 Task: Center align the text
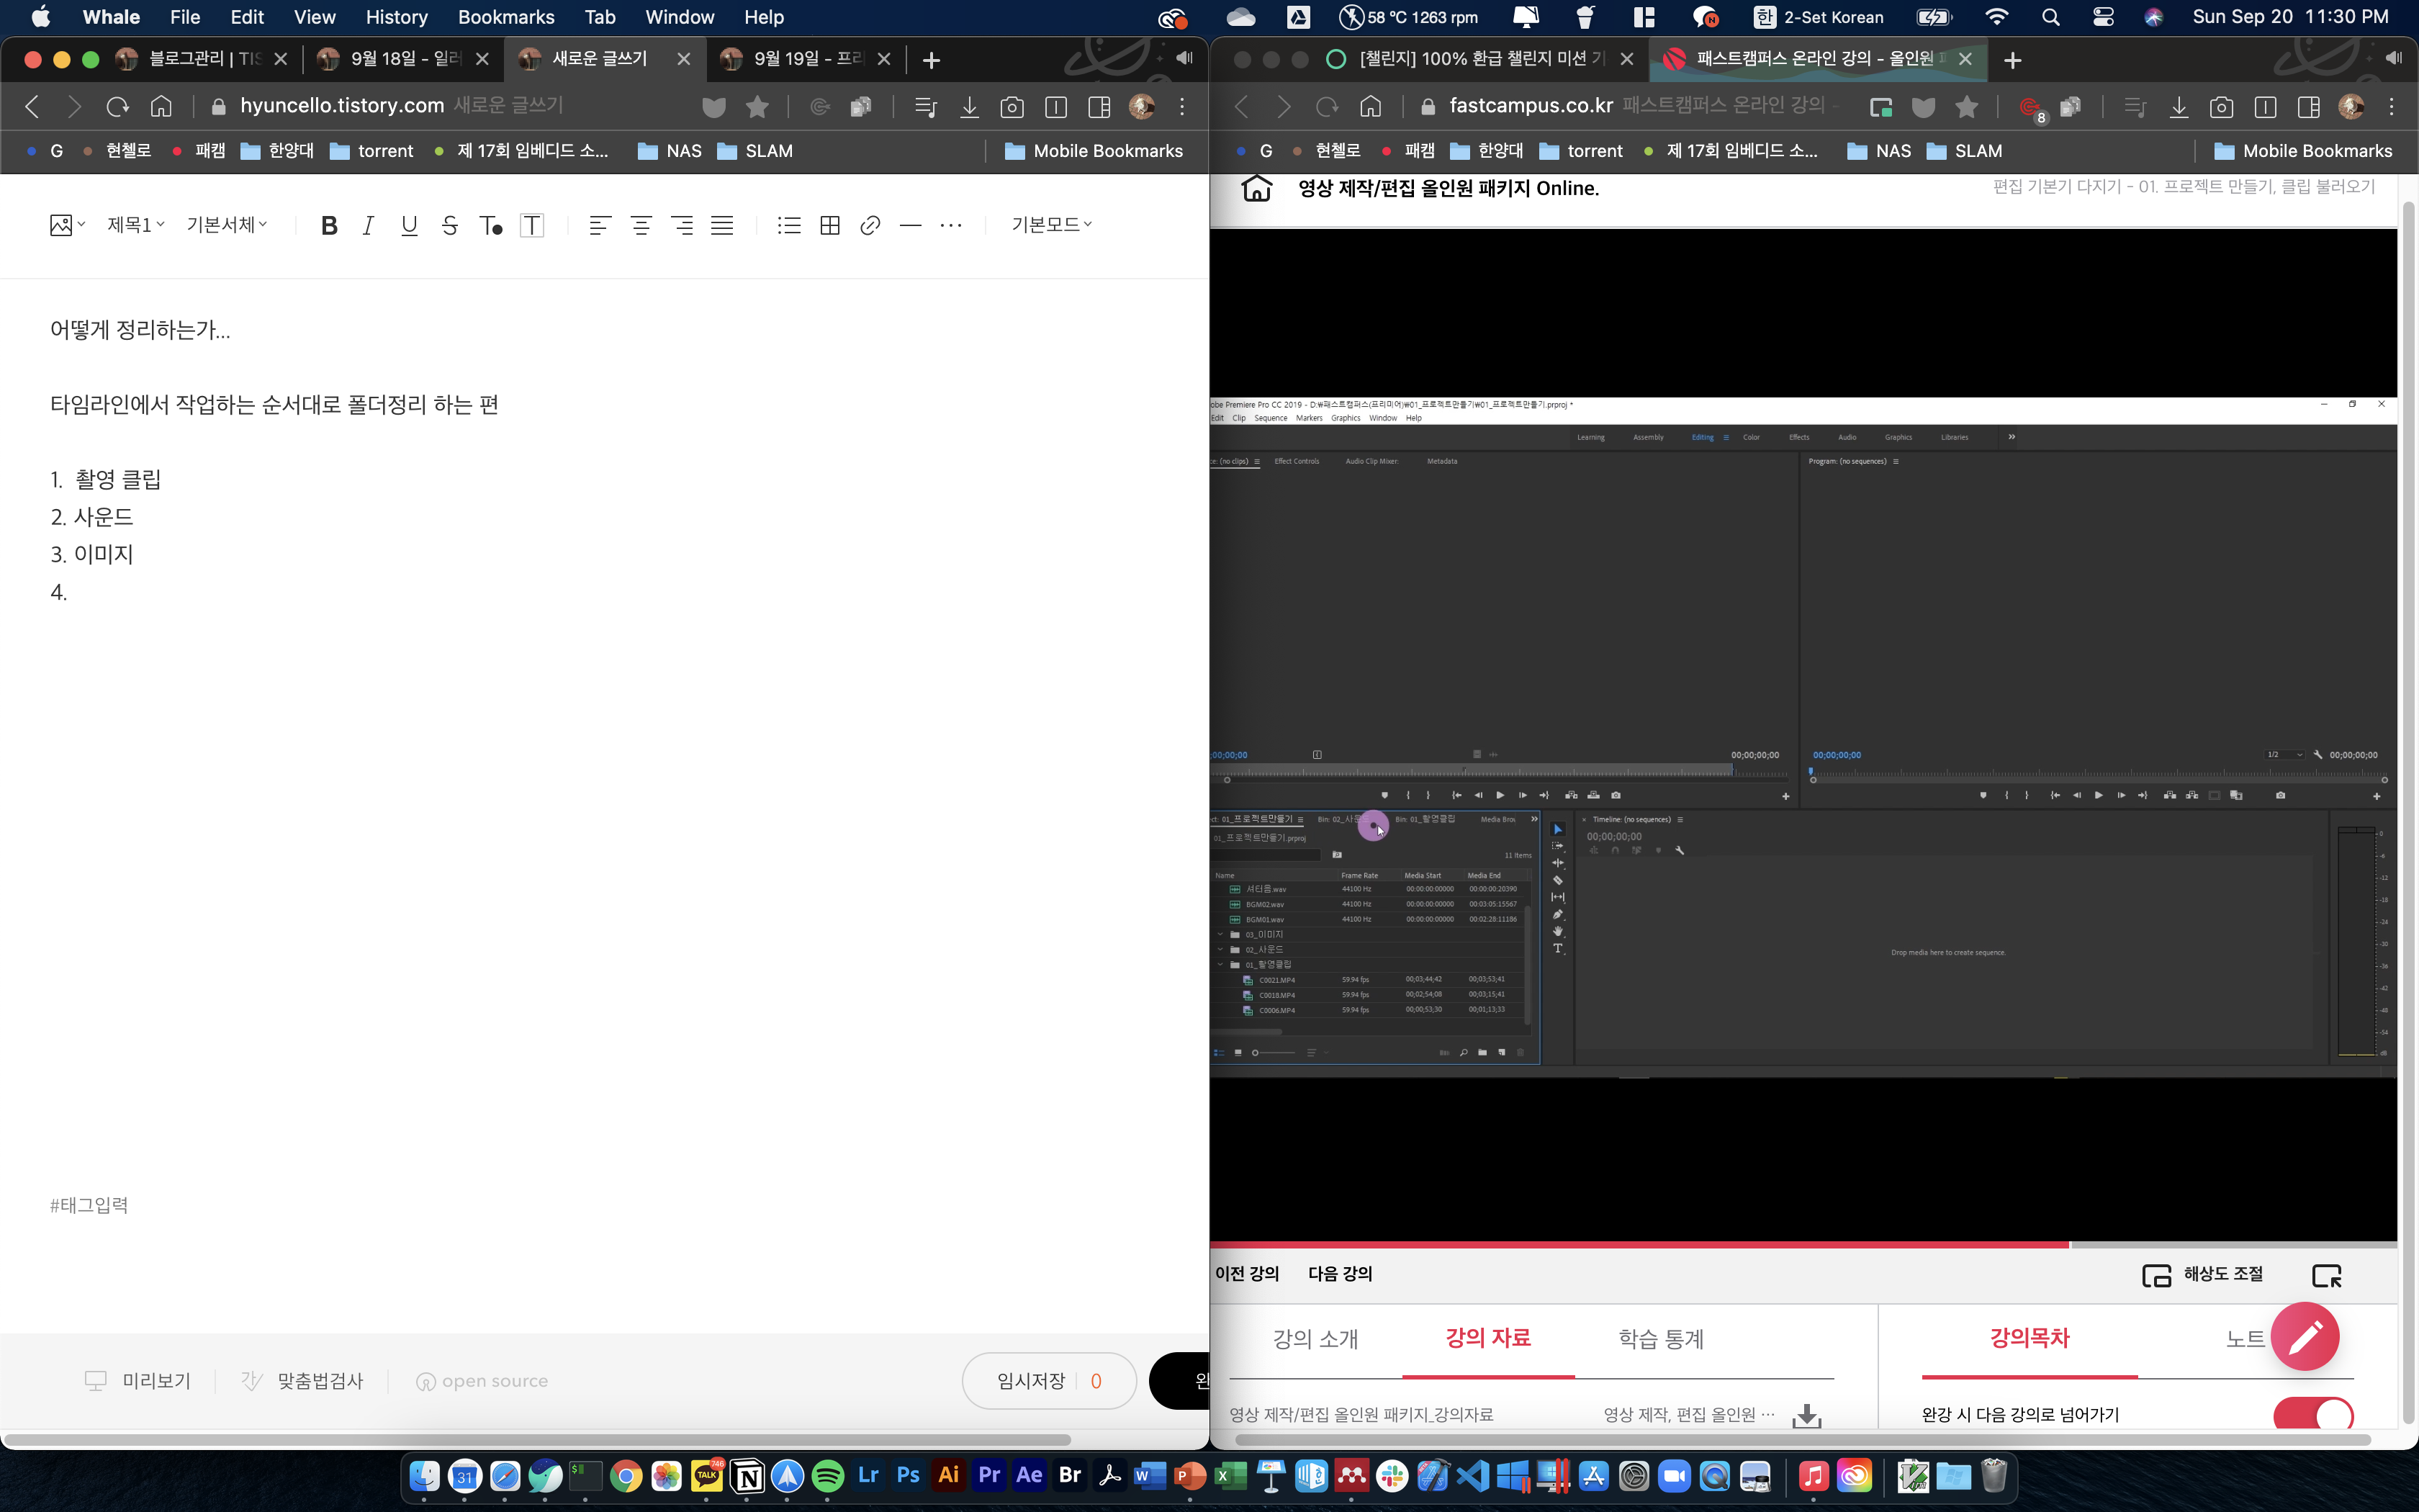pos(641,225)
